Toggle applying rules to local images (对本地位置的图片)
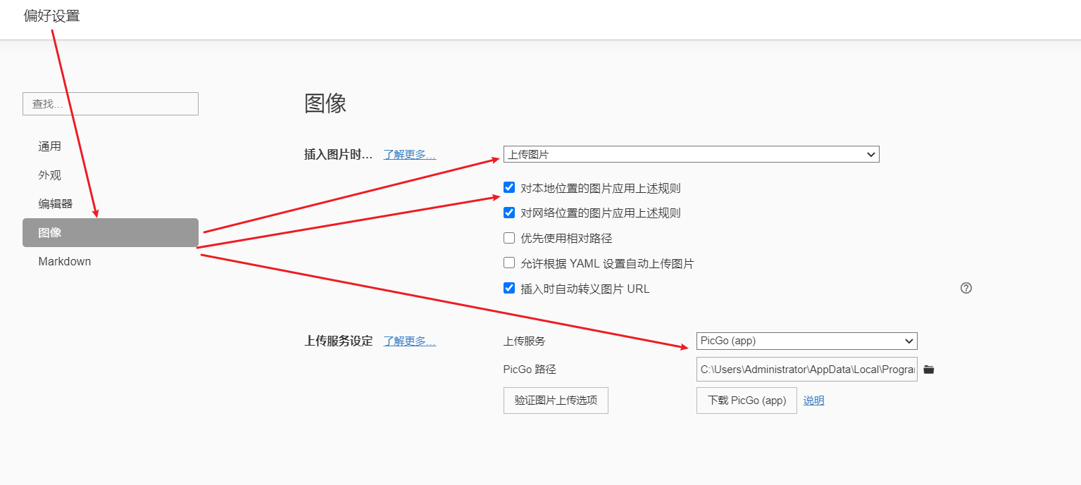The height and width of the screenshot is (485, 1081). pyautogui.click(x=509, y=188)
